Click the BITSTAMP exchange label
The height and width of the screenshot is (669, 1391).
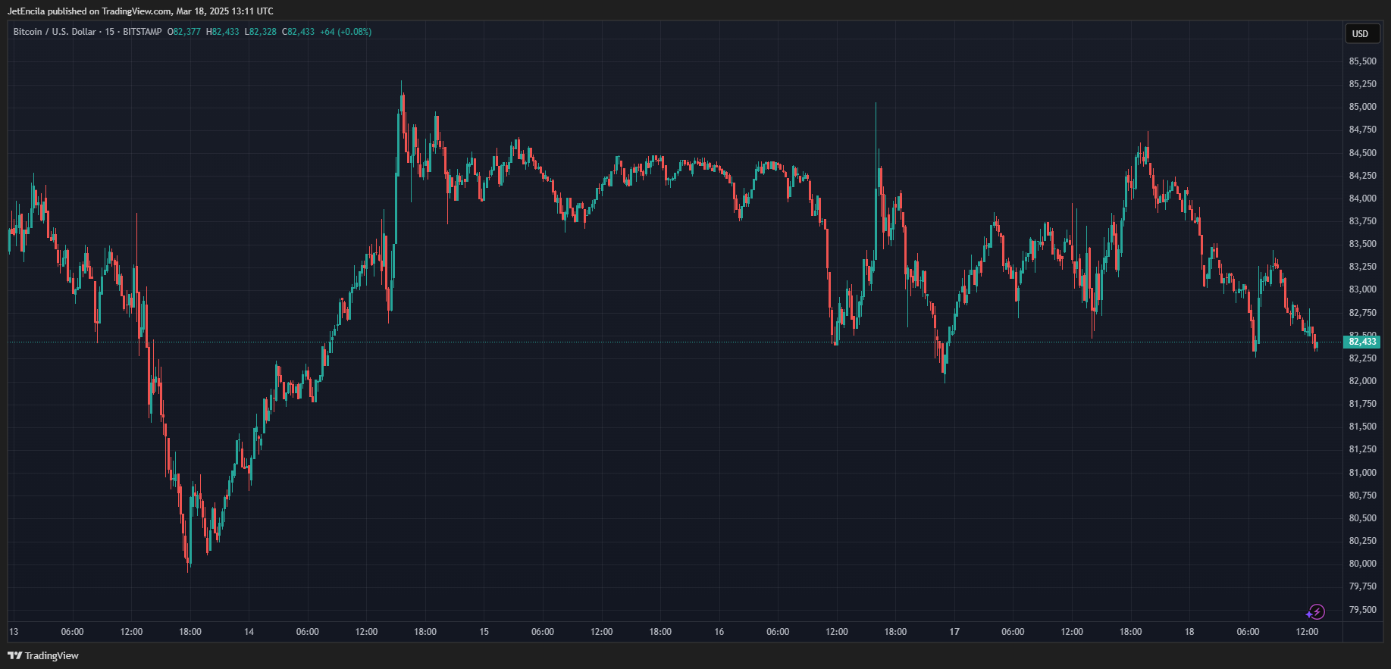[142, 32]
